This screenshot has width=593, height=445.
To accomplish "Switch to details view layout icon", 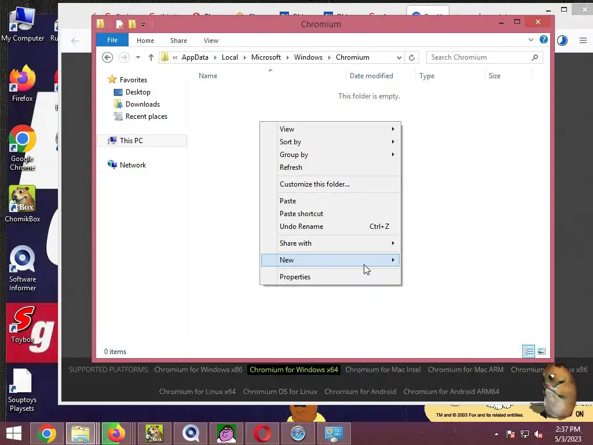I will point(529,352).
